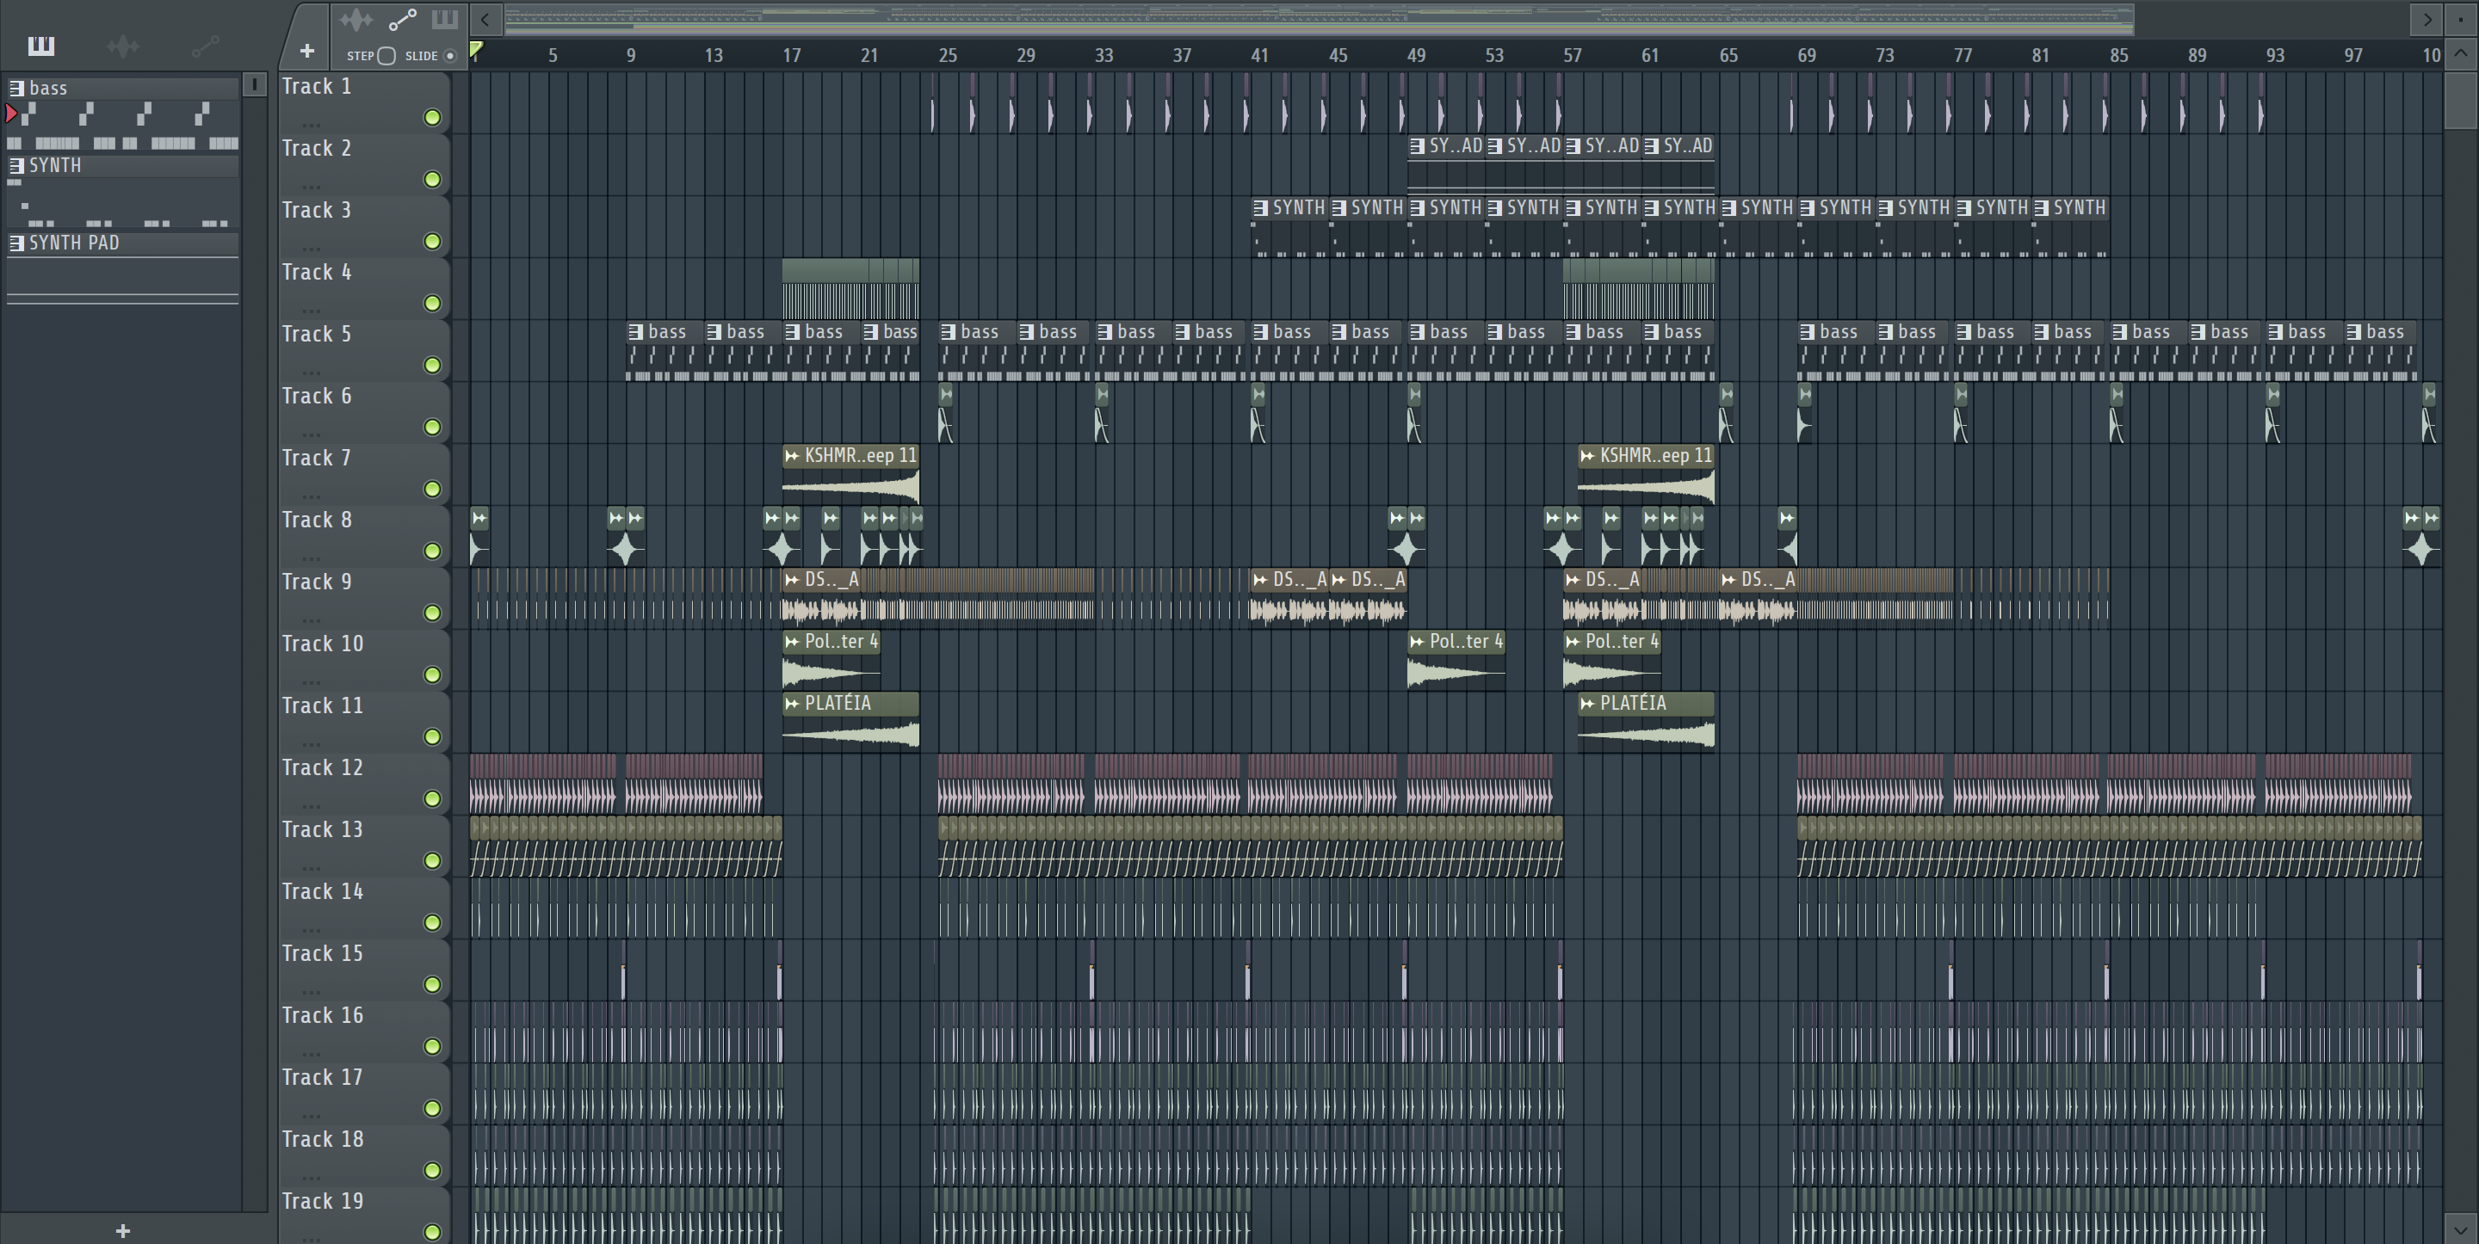Screen dimensions: 2479x1244
Task: Mute Track 13 with its green LED
Action: pos(432,861)
